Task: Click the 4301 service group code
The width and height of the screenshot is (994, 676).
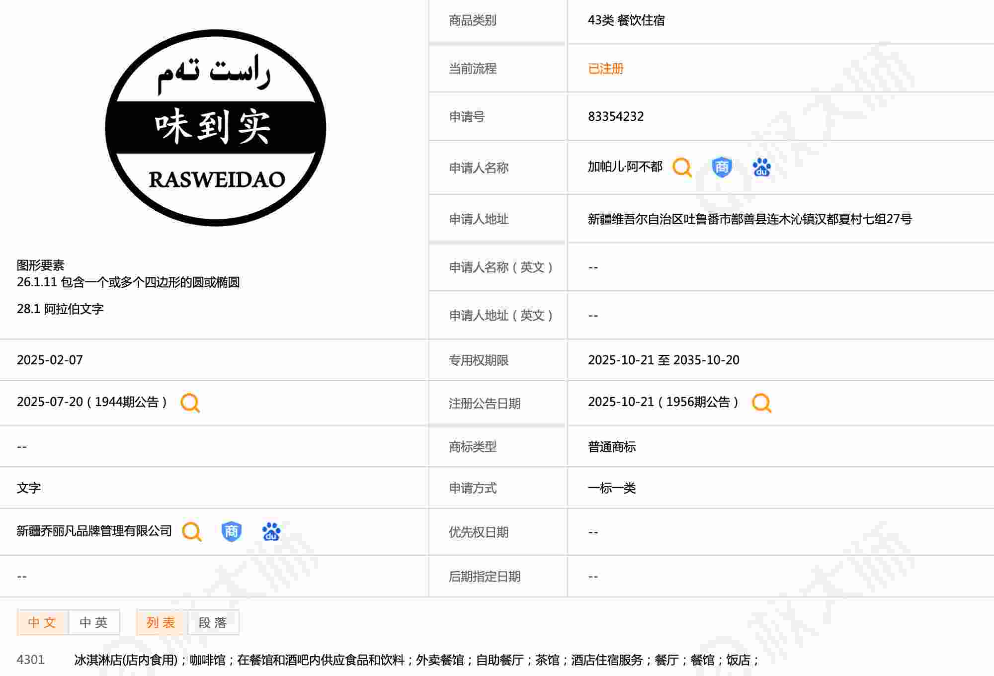Action: pyautogui.click(x=30, y=660)
